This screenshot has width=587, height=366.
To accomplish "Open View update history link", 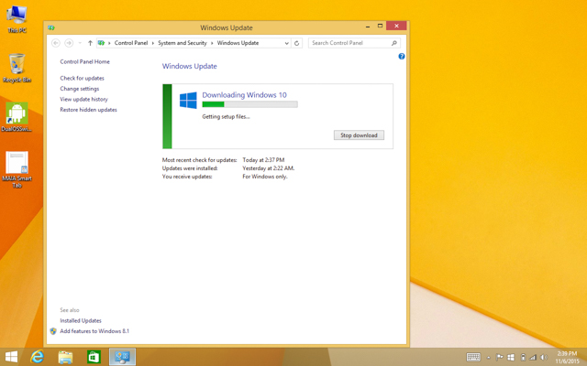I will click(83, 100).
